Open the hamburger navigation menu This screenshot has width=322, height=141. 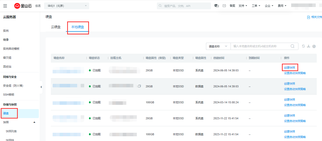5,6
